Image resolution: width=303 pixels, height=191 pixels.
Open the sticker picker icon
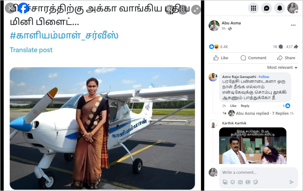coord(255,182)
